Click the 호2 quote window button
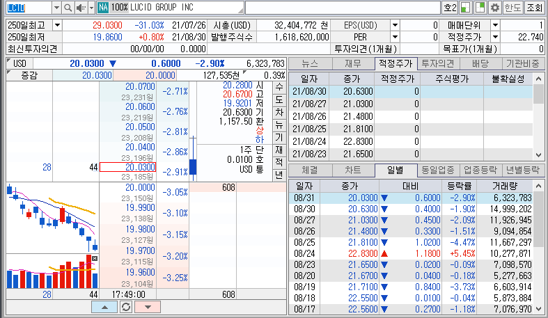 pos(450,8)
